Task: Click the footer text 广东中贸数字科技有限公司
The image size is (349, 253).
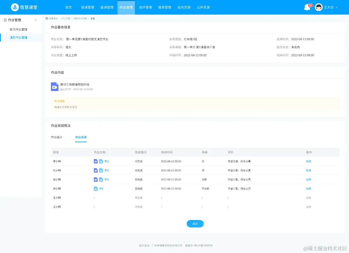Action: [x=167, y=246]
